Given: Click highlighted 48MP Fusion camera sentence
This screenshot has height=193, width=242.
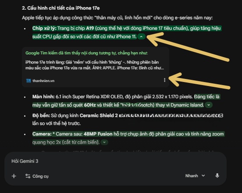Looking at the screenshot, I should [128, 138].
